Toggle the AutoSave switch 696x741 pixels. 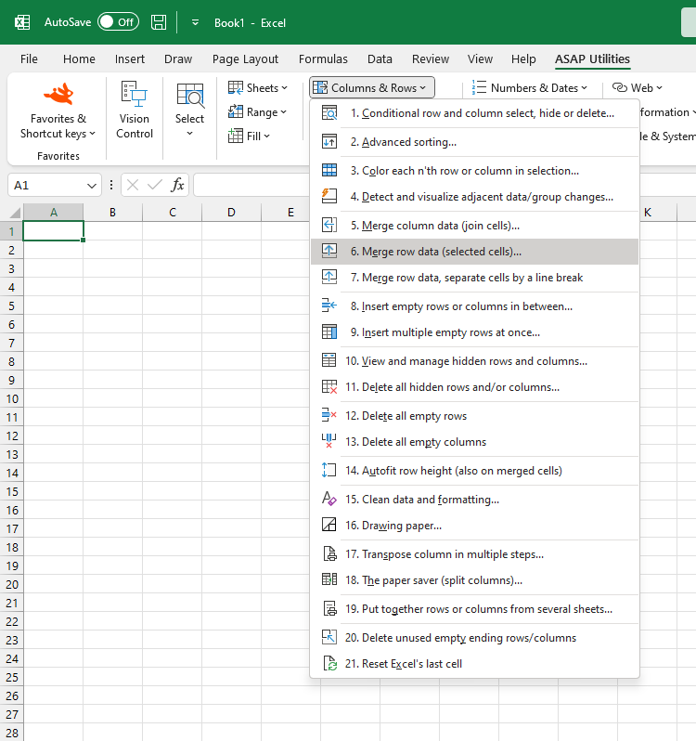click(118, 22)
